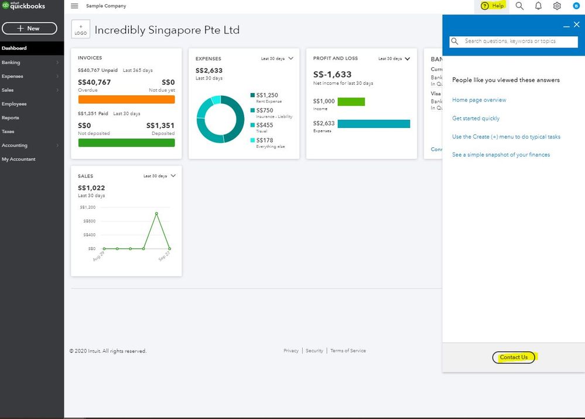Viewport: 585px width, 419px height.
Task: Open Home page overview link
Action: 479,100
